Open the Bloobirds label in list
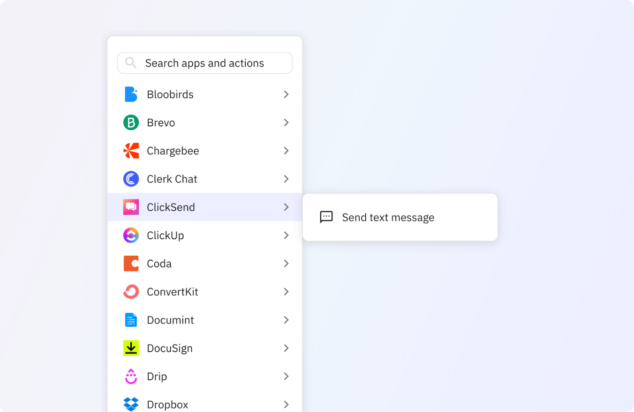 pyautogui.click(x=170, y=95)
